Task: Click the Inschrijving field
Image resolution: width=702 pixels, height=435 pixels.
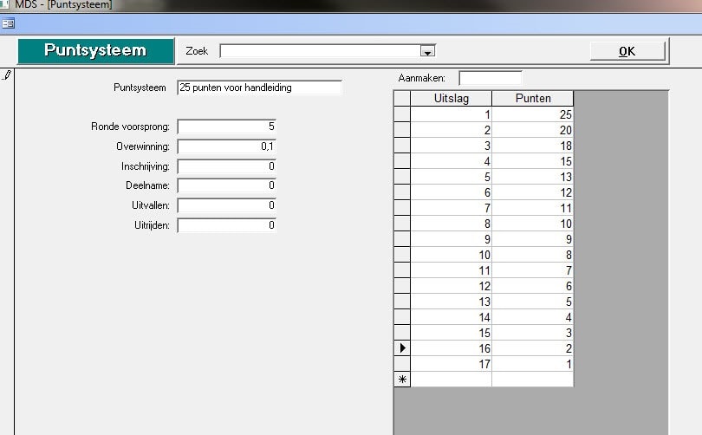Action: tap(226, 166)
